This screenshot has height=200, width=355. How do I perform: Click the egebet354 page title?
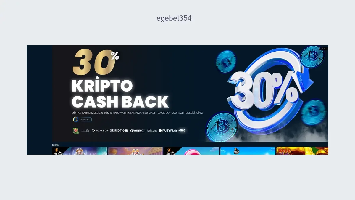(174, 18)
